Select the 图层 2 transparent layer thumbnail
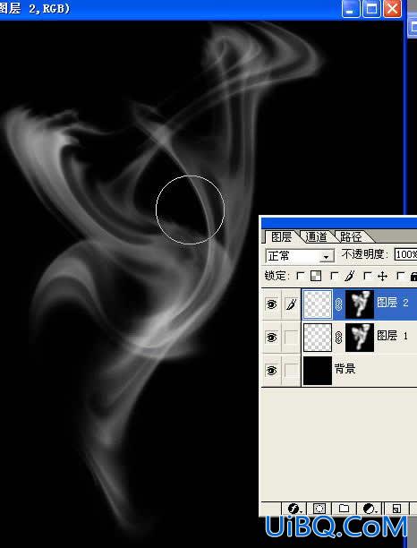The width and height of the screenshot is (417, 548). click(x=318, y=304)
